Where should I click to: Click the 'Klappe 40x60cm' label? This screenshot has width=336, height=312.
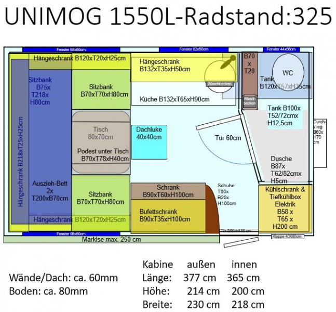coord(288,237)
